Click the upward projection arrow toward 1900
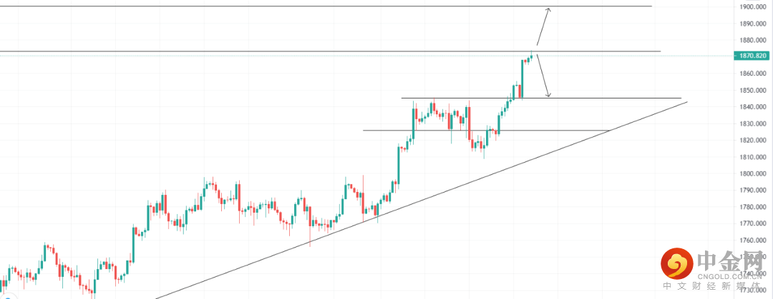This screenshot has width=773, height=299. point(543,29)
